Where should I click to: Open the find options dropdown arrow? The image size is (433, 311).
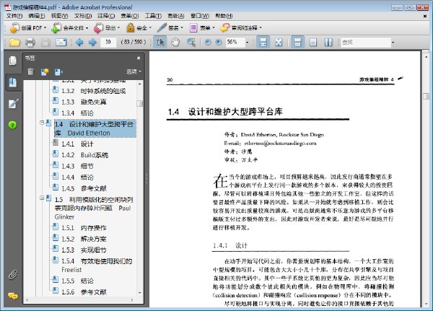tap(393, 43)
